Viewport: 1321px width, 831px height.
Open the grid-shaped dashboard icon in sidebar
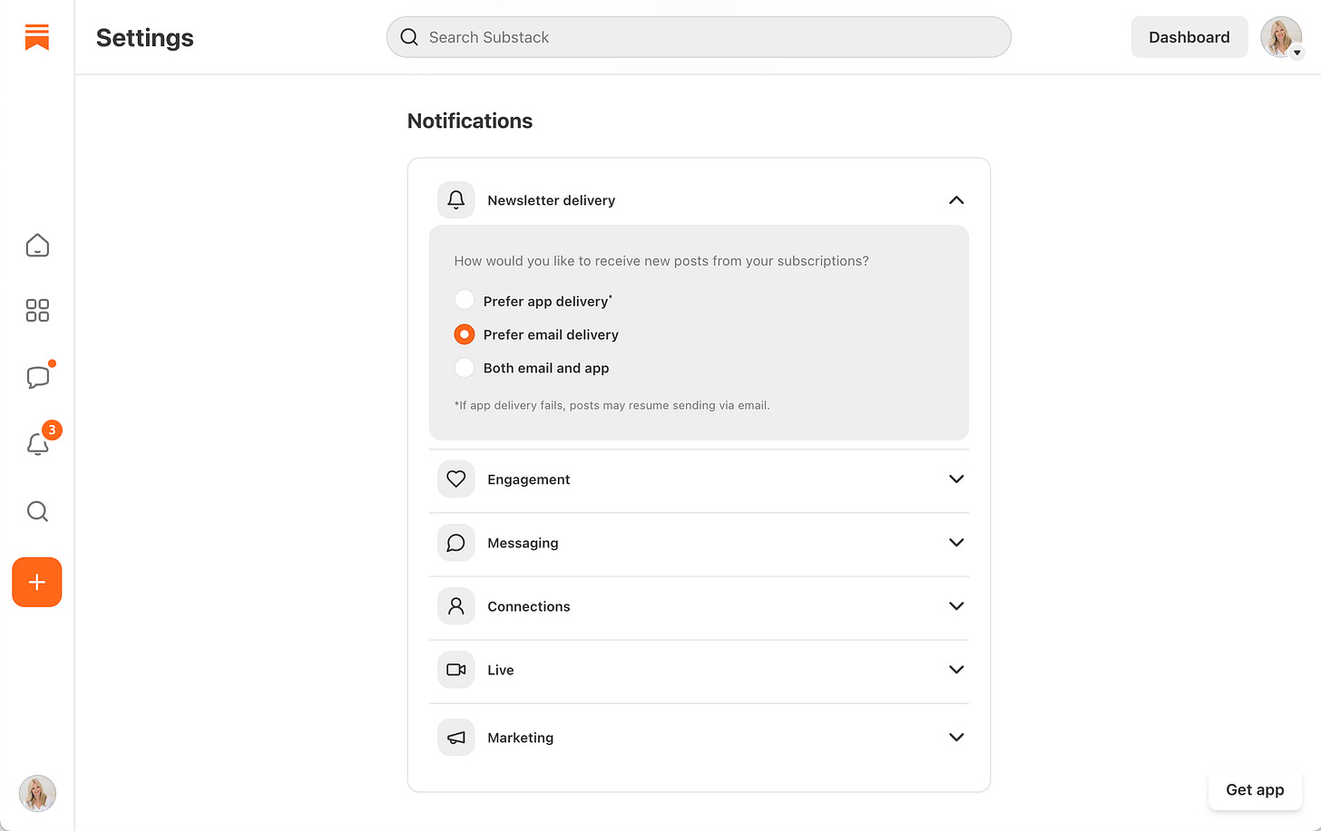[x=37, y=311]
